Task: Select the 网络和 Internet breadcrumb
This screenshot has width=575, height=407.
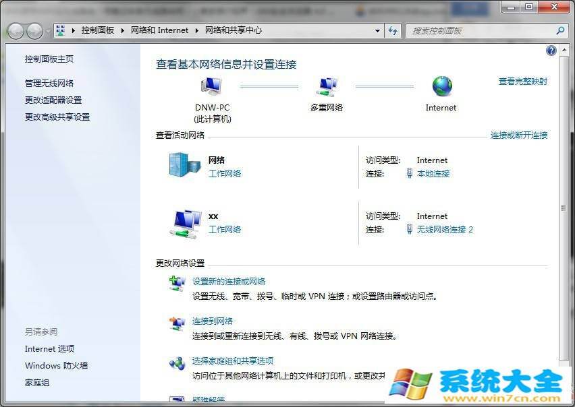Action: click(x=159, y=30)
